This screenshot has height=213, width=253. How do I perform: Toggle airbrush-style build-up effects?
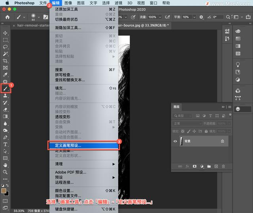click(x=167, y=17)
